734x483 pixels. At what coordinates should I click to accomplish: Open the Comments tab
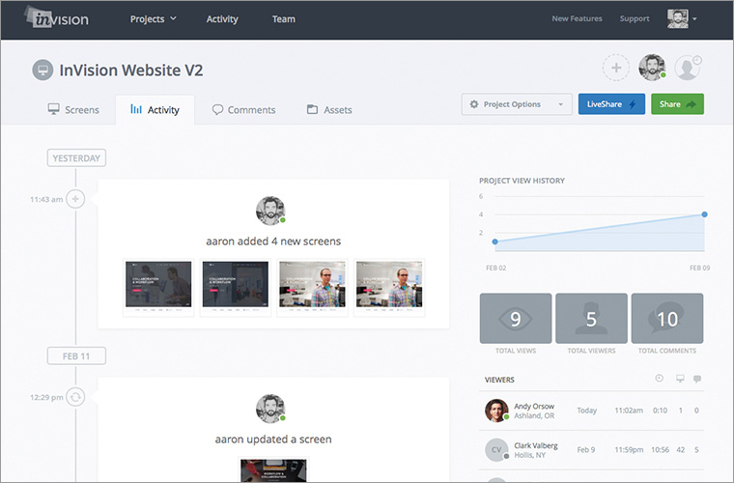point(244,110)
